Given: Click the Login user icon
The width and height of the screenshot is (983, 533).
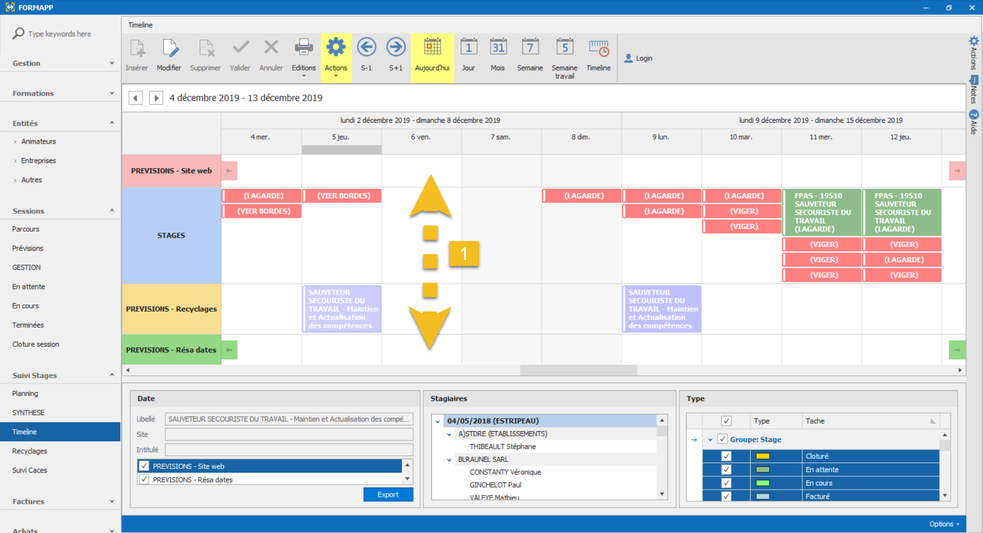Looking at the screenshot, I should (628, 58).
